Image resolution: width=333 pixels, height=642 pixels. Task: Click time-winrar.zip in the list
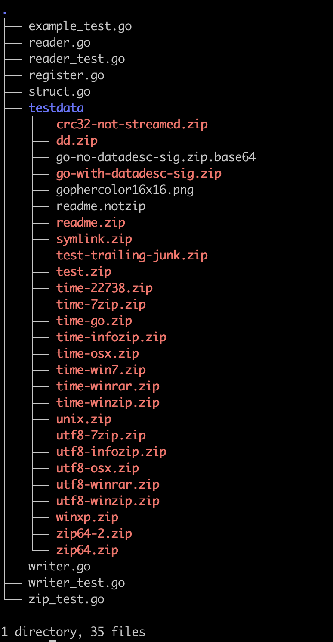pos(108,386)
